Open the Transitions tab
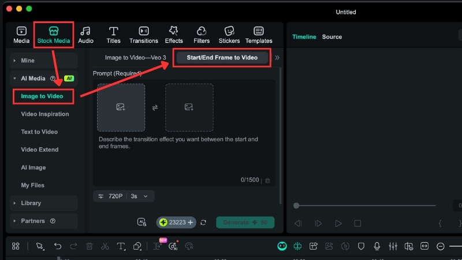The height and width of the screenshot is (260, 462). (144, 35)
